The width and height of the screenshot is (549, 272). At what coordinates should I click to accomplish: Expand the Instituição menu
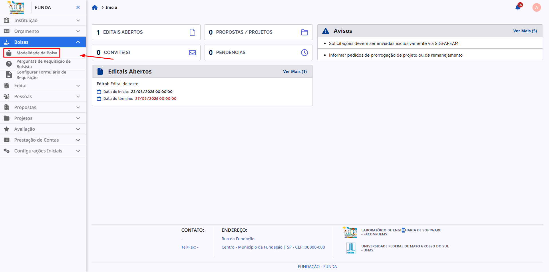tap(43, 21)
